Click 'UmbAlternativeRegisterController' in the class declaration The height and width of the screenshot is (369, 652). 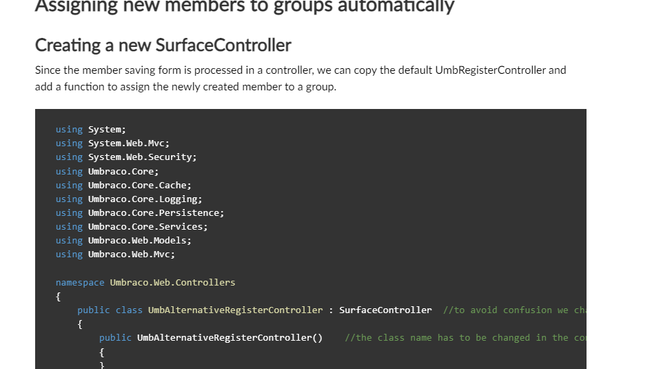point(235,310)
